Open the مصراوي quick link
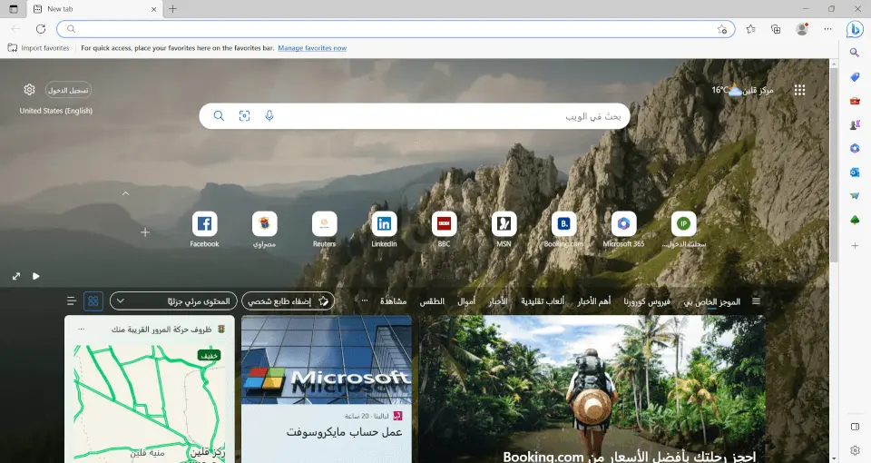Image resolution: width=871 pixels, height=463 pixels. pos(264,230)
